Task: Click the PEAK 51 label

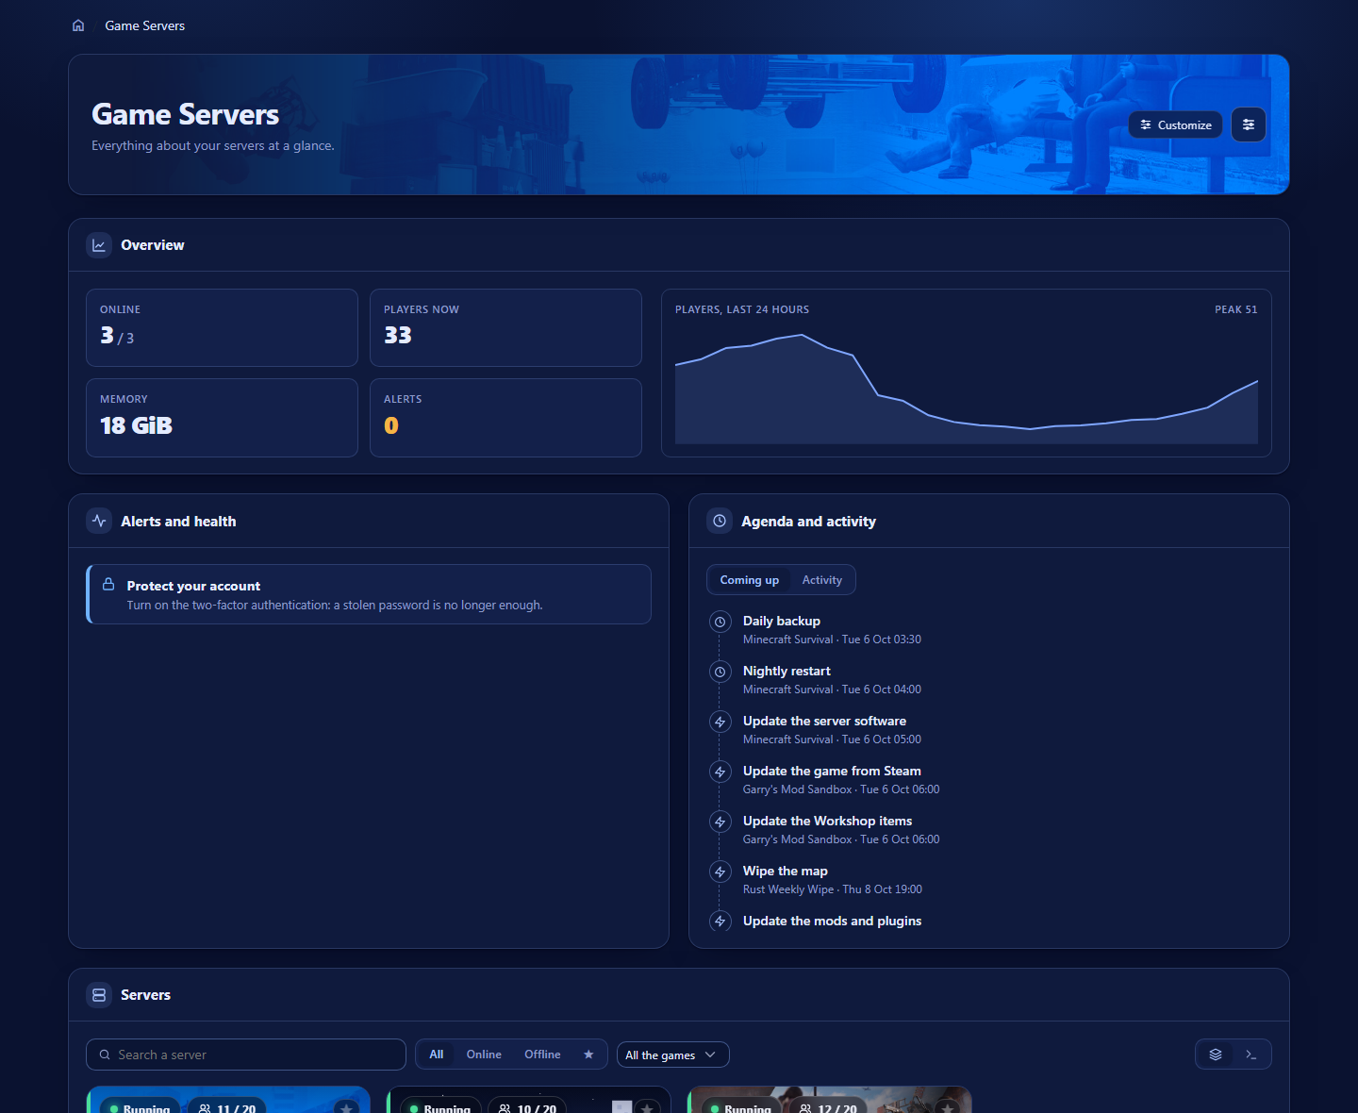Action: point(1235,309)
